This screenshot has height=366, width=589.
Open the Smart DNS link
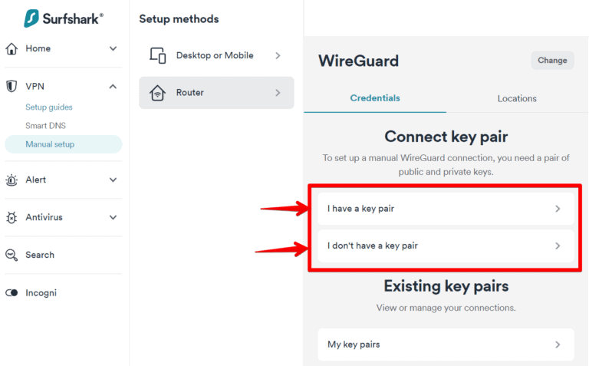tap(44, 126)
